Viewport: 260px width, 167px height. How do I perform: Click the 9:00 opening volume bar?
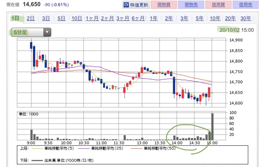tap(31, 135)
